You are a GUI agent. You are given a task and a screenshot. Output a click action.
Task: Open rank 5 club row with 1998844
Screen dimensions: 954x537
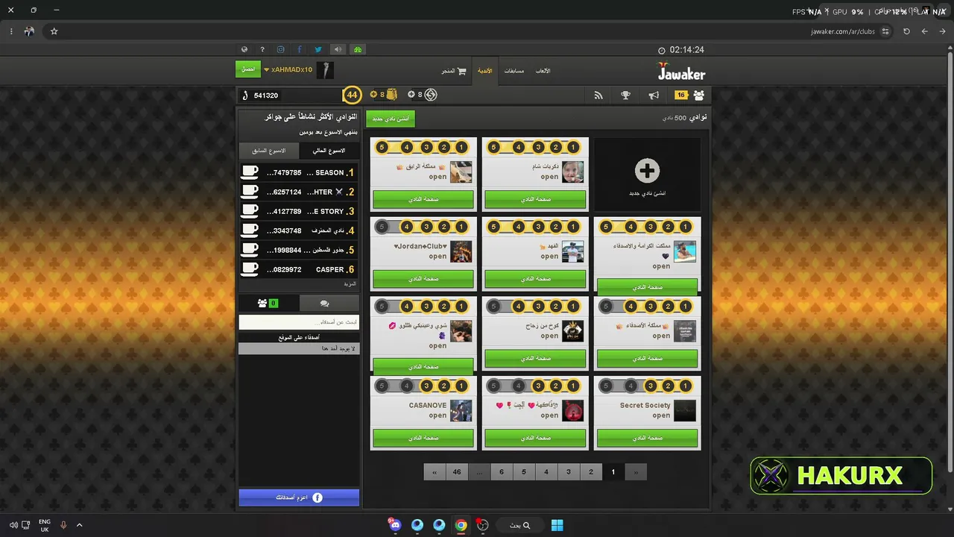298,250
